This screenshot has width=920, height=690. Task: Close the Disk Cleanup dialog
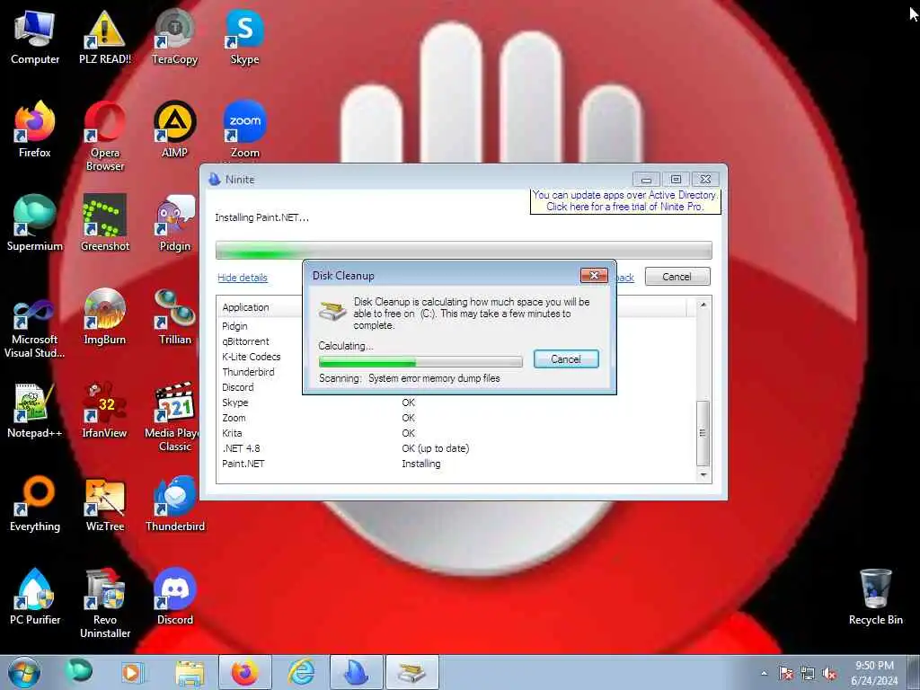[x=594, y=275]
